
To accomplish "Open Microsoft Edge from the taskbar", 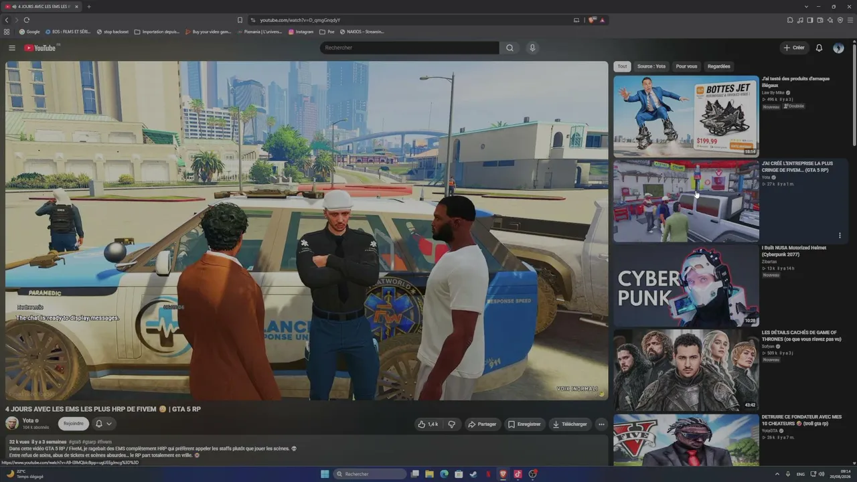I will coord(444,474).
